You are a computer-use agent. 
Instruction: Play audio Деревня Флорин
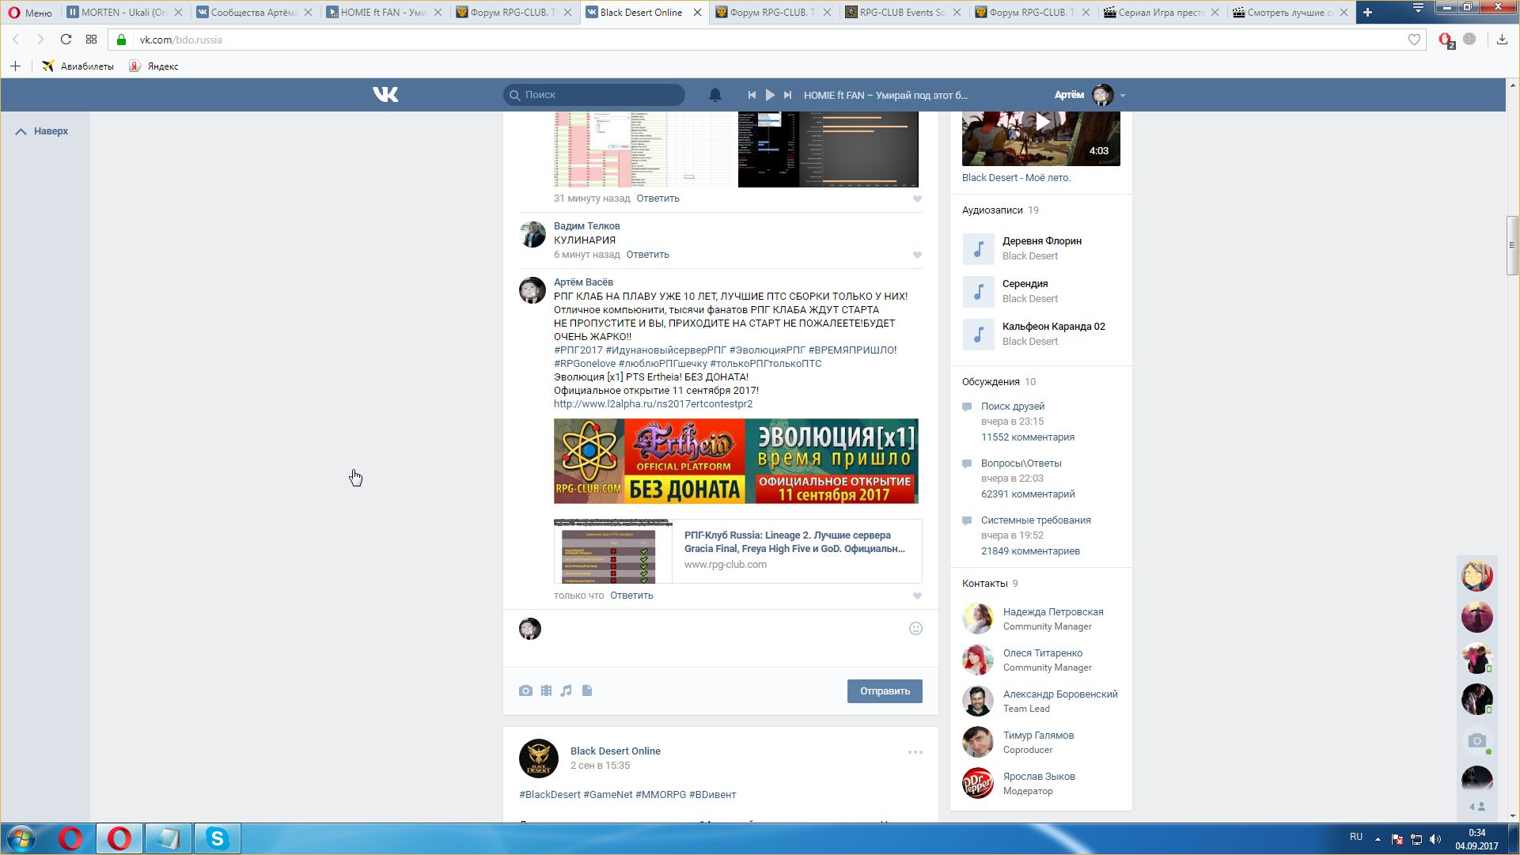point(978,248)
